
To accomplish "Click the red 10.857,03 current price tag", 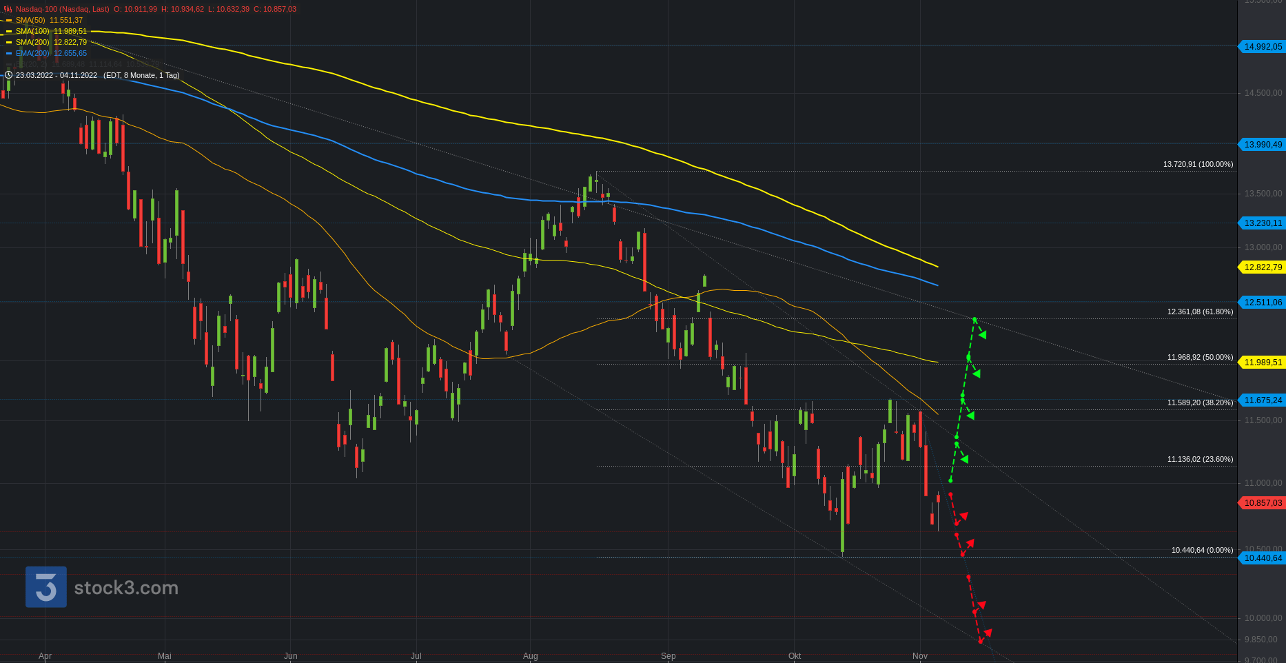I will (x=1263, y=503).
